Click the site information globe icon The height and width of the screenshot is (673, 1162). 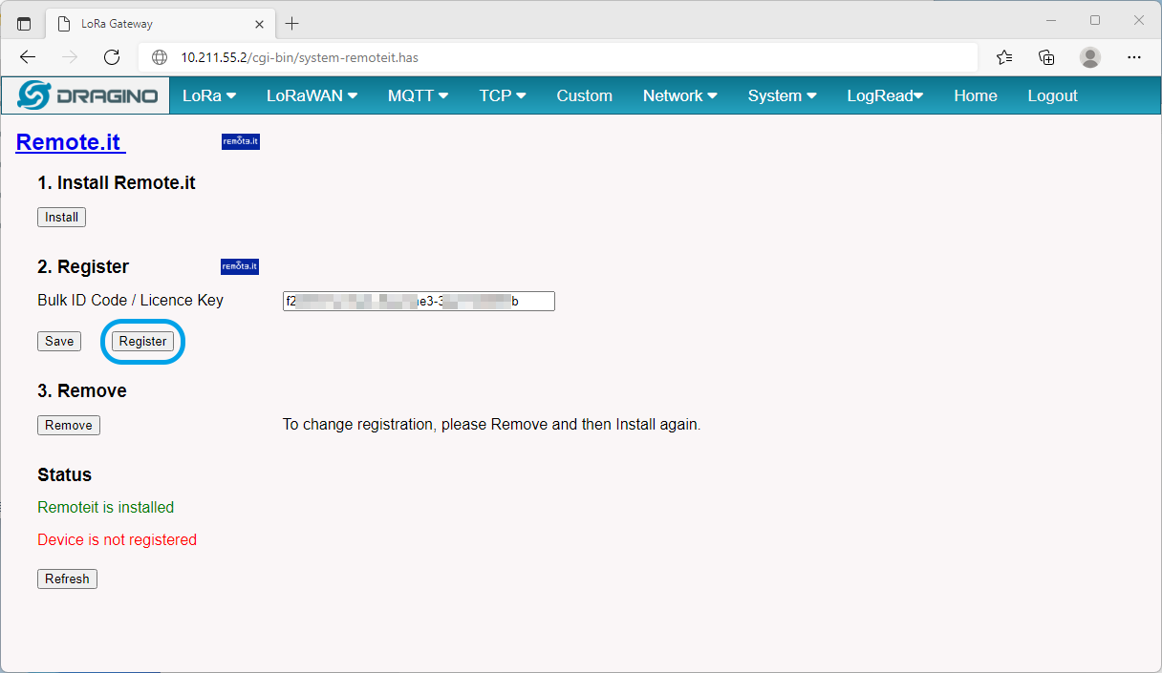tap(160, 57)
